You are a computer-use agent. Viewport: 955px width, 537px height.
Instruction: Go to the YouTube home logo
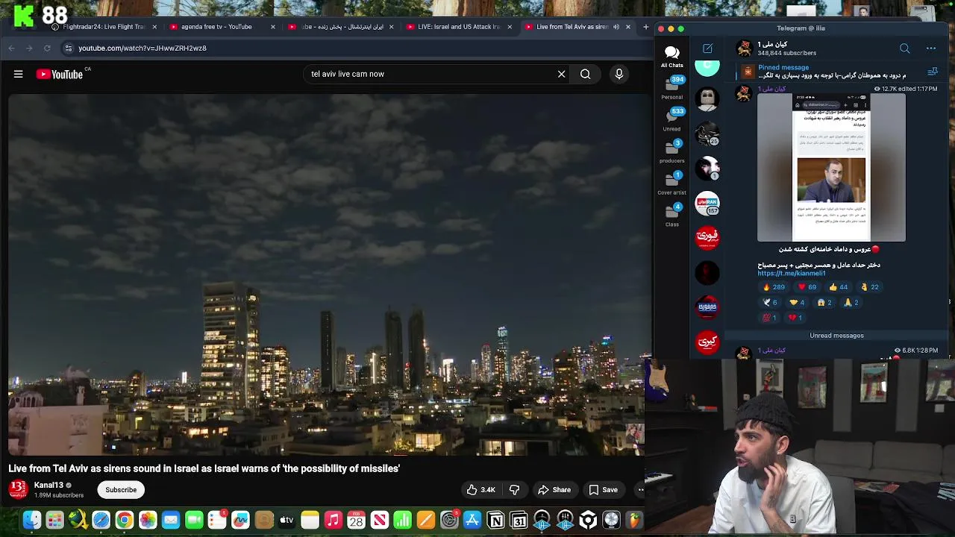59,74
